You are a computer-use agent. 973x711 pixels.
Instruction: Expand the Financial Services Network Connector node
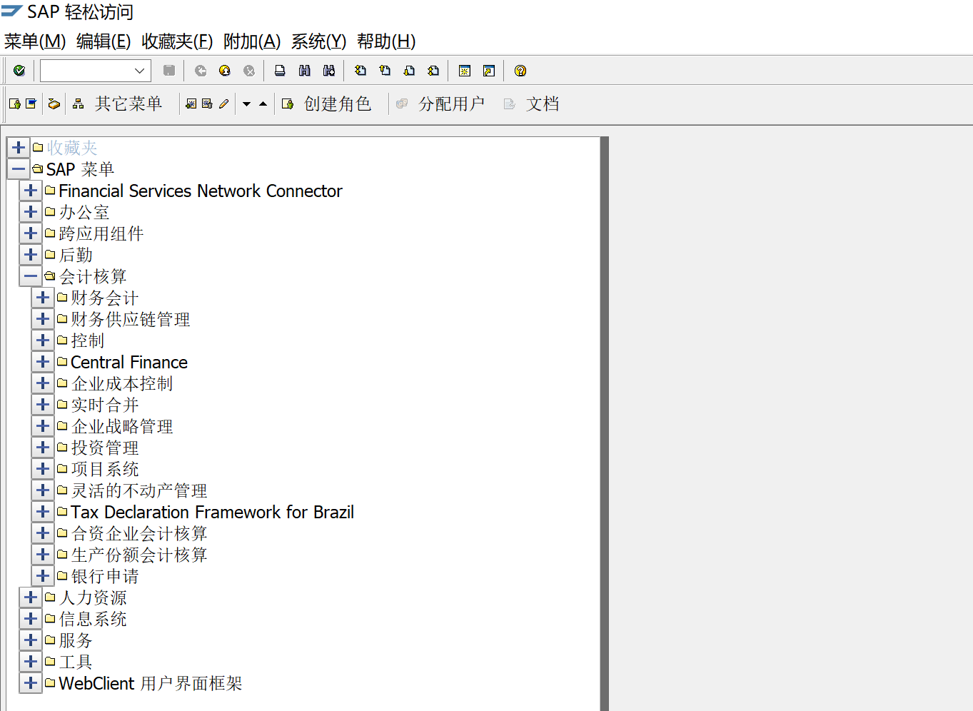coord(31,191)
